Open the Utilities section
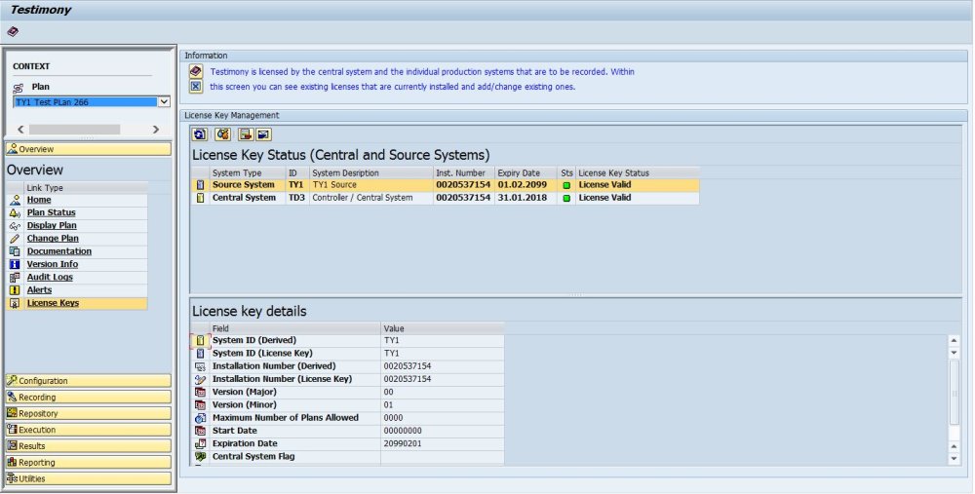 89,478
